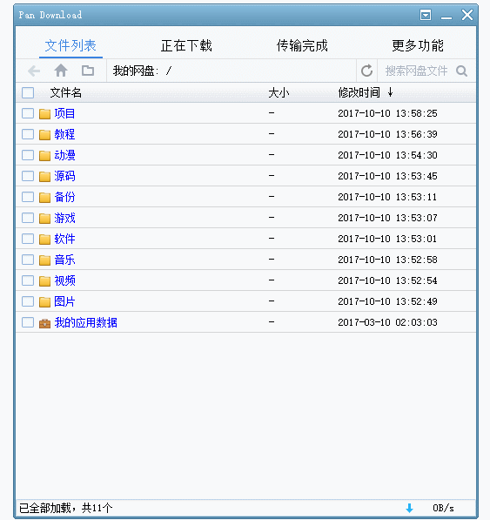The image size is (490, 520).
Task: Click the 音乐 folder icon
Action: pos(44,260)
